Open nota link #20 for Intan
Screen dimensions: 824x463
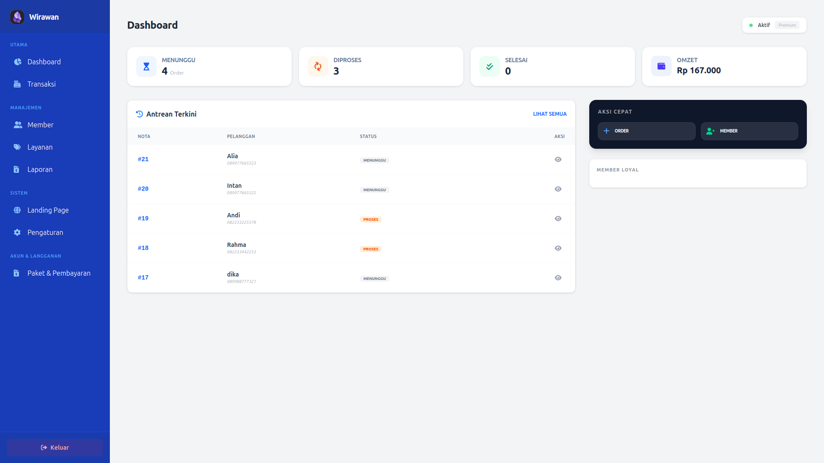[x=143, y=189]
